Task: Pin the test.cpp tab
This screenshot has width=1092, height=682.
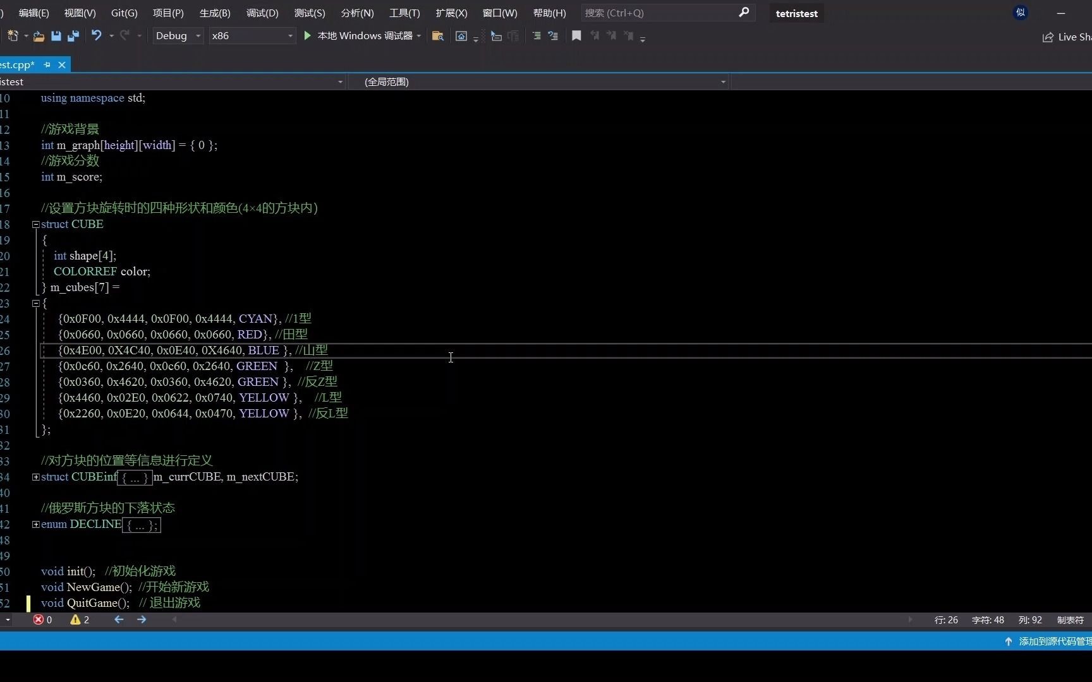Action: 47,64
